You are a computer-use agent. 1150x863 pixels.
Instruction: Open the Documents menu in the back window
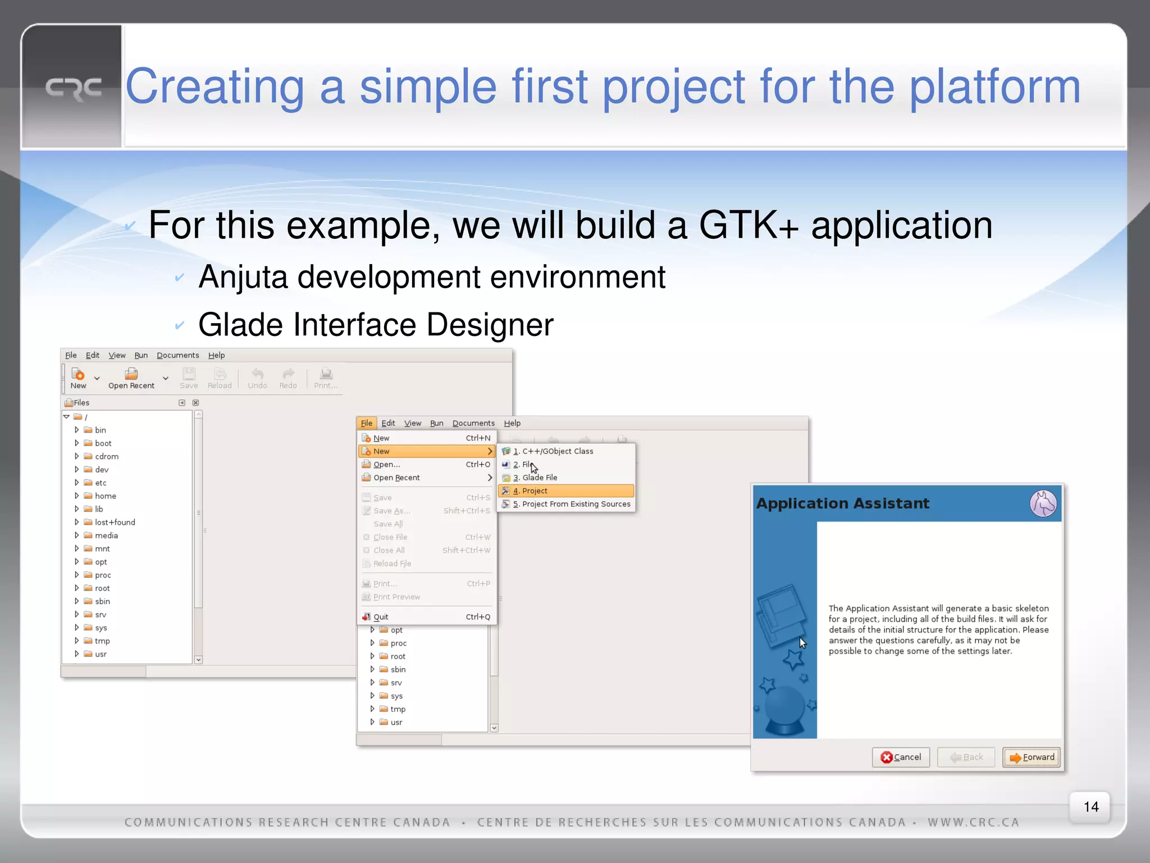[x=178, y=355]
